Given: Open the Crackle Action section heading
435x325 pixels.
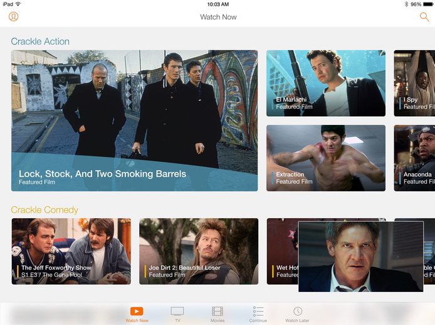Looking at the screenshot, I should [x=40, y=41].
